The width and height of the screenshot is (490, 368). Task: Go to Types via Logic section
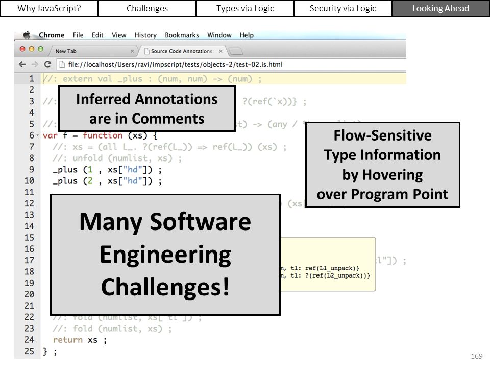[x=245, y=8]
